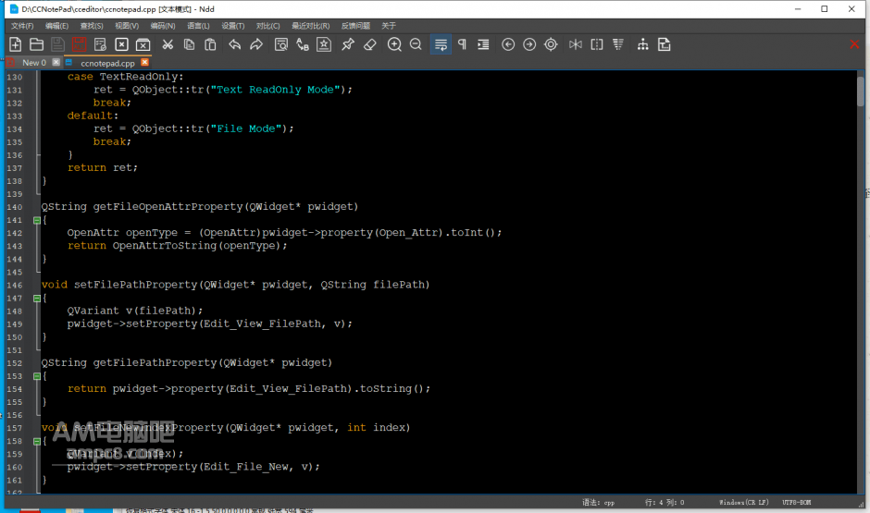The image size is (870, 513).
Task: Click the eraser clear-marks icon
Action: 370,45
